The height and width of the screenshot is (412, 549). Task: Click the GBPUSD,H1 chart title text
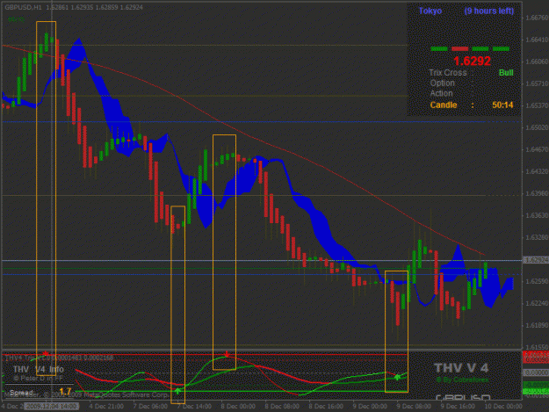[23, 7]
